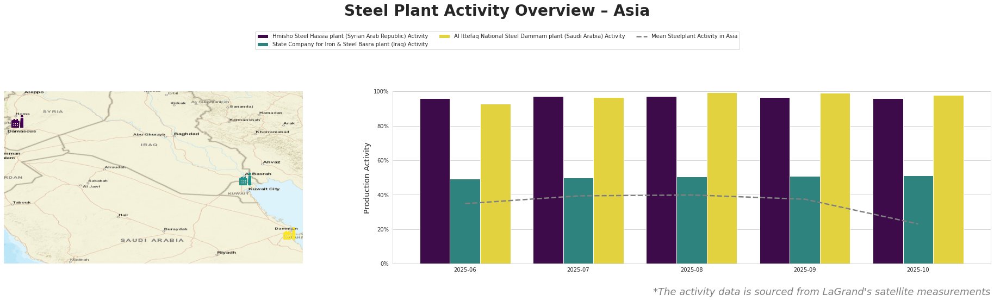The image size is (994, 301).
Task: Click the Mean Steelplant Activity in Asia label
Action: coord(694,36)
